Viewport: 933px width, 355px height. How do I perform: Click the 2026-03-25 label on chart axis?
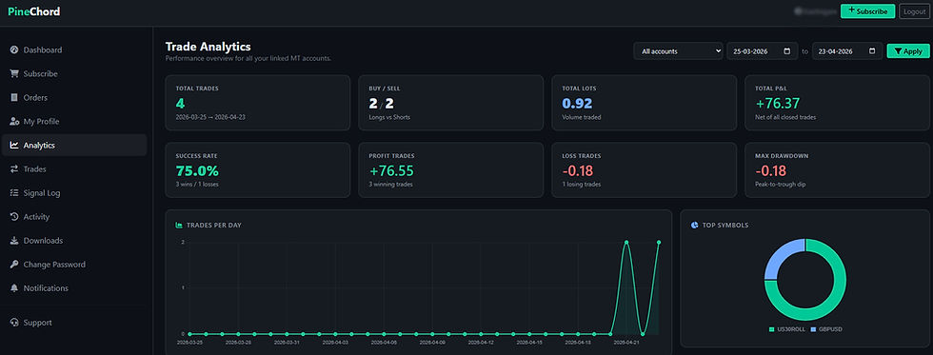(x=190, y=343)
